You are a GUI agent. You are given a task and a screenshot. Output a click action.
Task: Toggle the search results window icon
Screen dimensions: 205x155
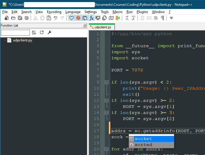pyautogui.click(x=85, y=18)
